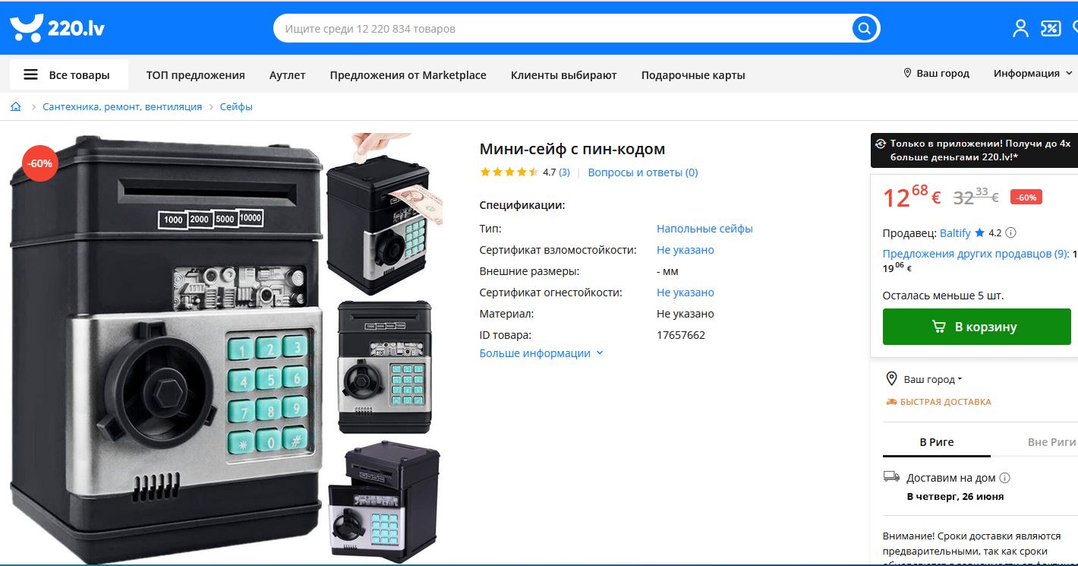Select the open-door safe thumbnail

(384, 502)
